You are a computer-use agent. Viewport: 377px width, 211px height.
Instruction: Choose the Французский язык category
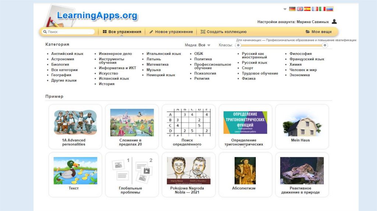tap(307, 59)
